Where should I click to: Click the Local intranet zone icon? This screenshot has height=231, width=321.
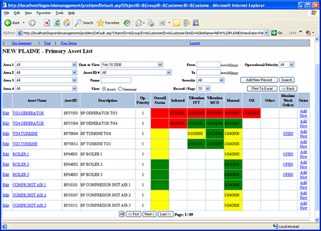coord(275,226)
